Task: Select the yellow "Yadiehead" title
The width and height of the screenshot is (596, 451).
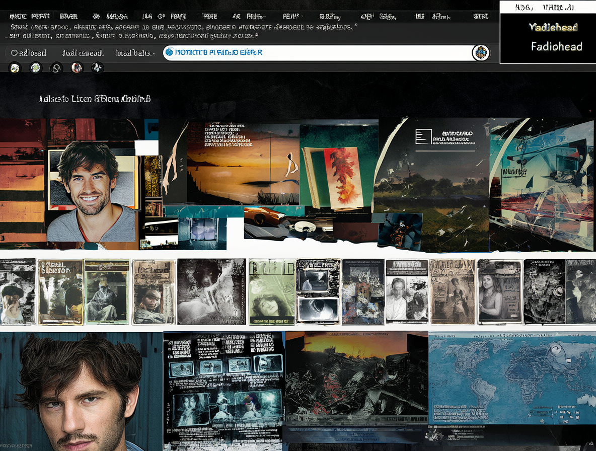Action: (553, 27)
